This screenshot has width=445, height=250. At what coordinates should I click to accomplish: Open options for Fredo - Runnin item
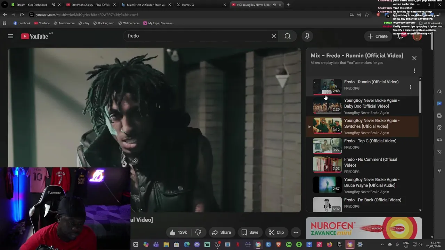click(410, 87)
